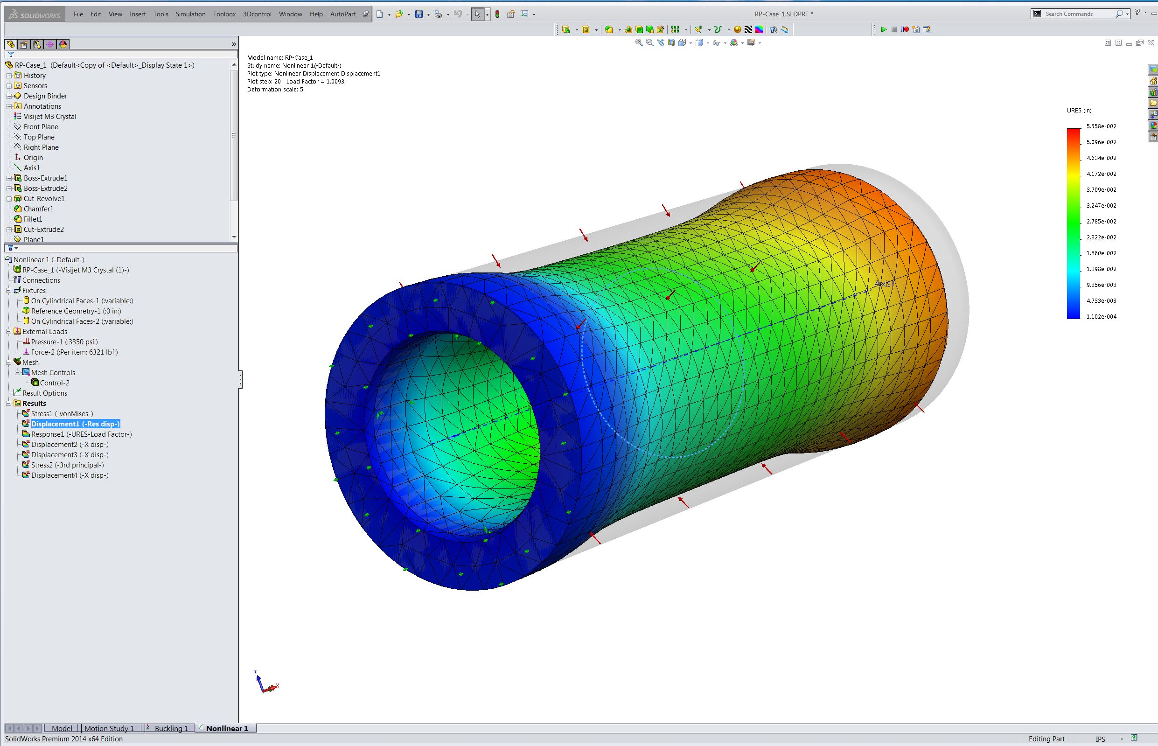Select Reference Geometry-1 fixture
The image size is (1158, 746).
(76, 311)
